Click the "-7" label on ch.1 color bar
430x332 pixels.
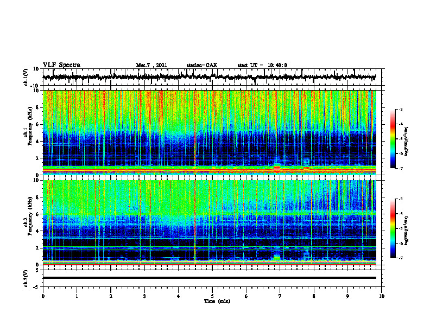click(x=400, y=168)
